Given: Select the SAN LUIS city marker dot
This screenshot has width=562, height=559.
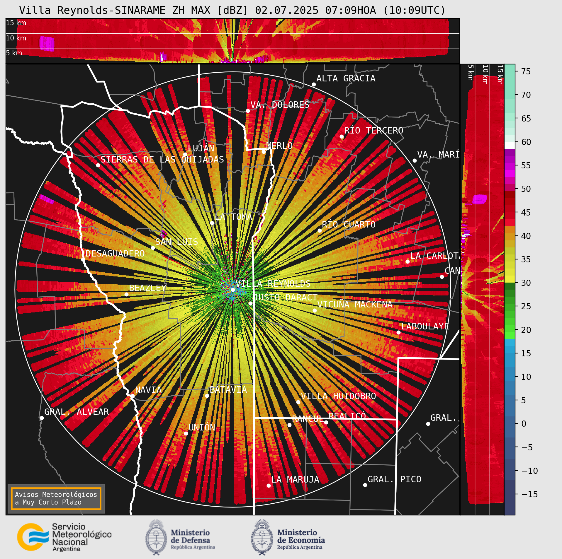Looking at the screenshot, I should (x=153, y=248).
